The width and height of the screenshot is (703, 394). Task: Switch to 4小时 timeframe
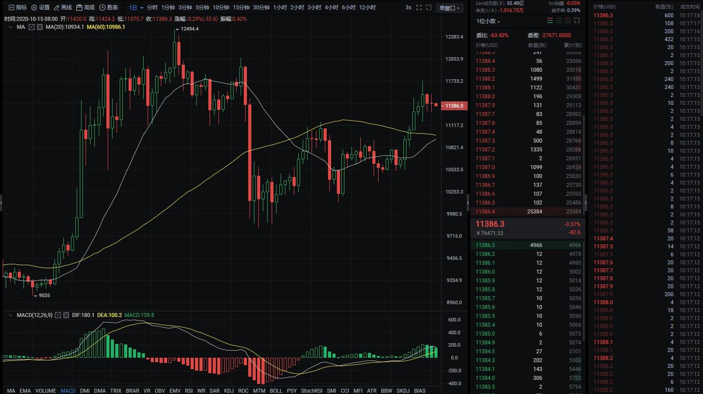click(x=332, y=8)
